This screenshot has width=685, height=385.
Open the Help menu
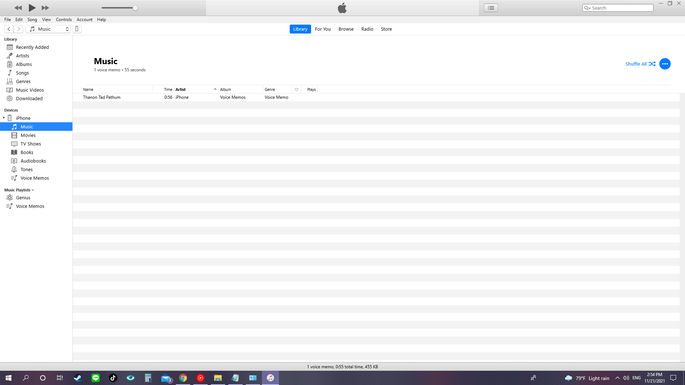[x=101, y=20]
